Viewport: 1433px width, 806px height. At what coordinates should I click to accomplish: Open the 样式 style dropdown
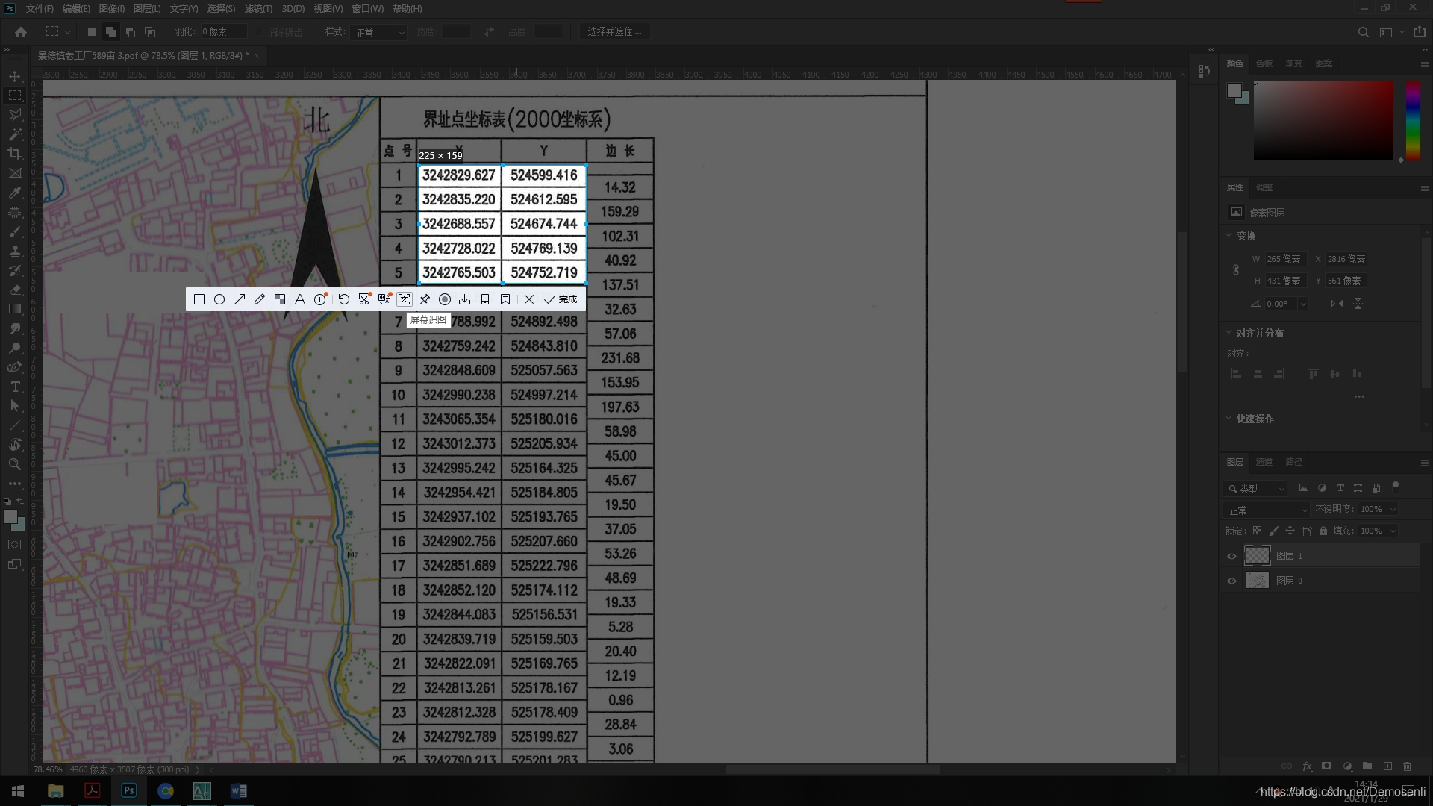(x=380, y=32)
